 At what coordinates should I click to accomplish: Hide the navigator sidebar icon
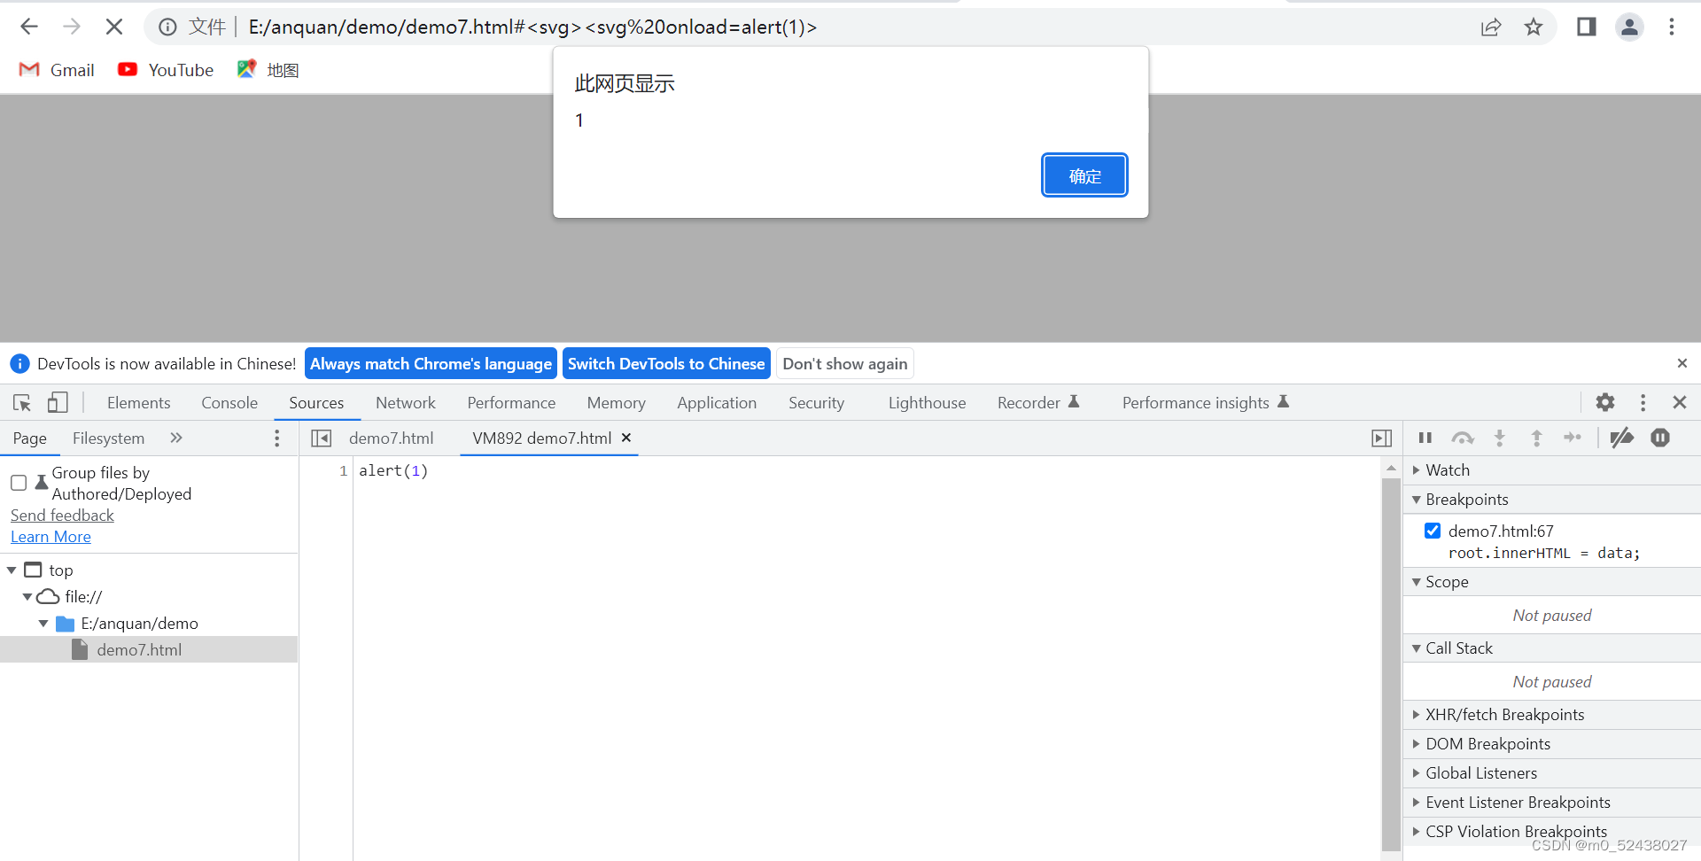(x=321, y=438)
